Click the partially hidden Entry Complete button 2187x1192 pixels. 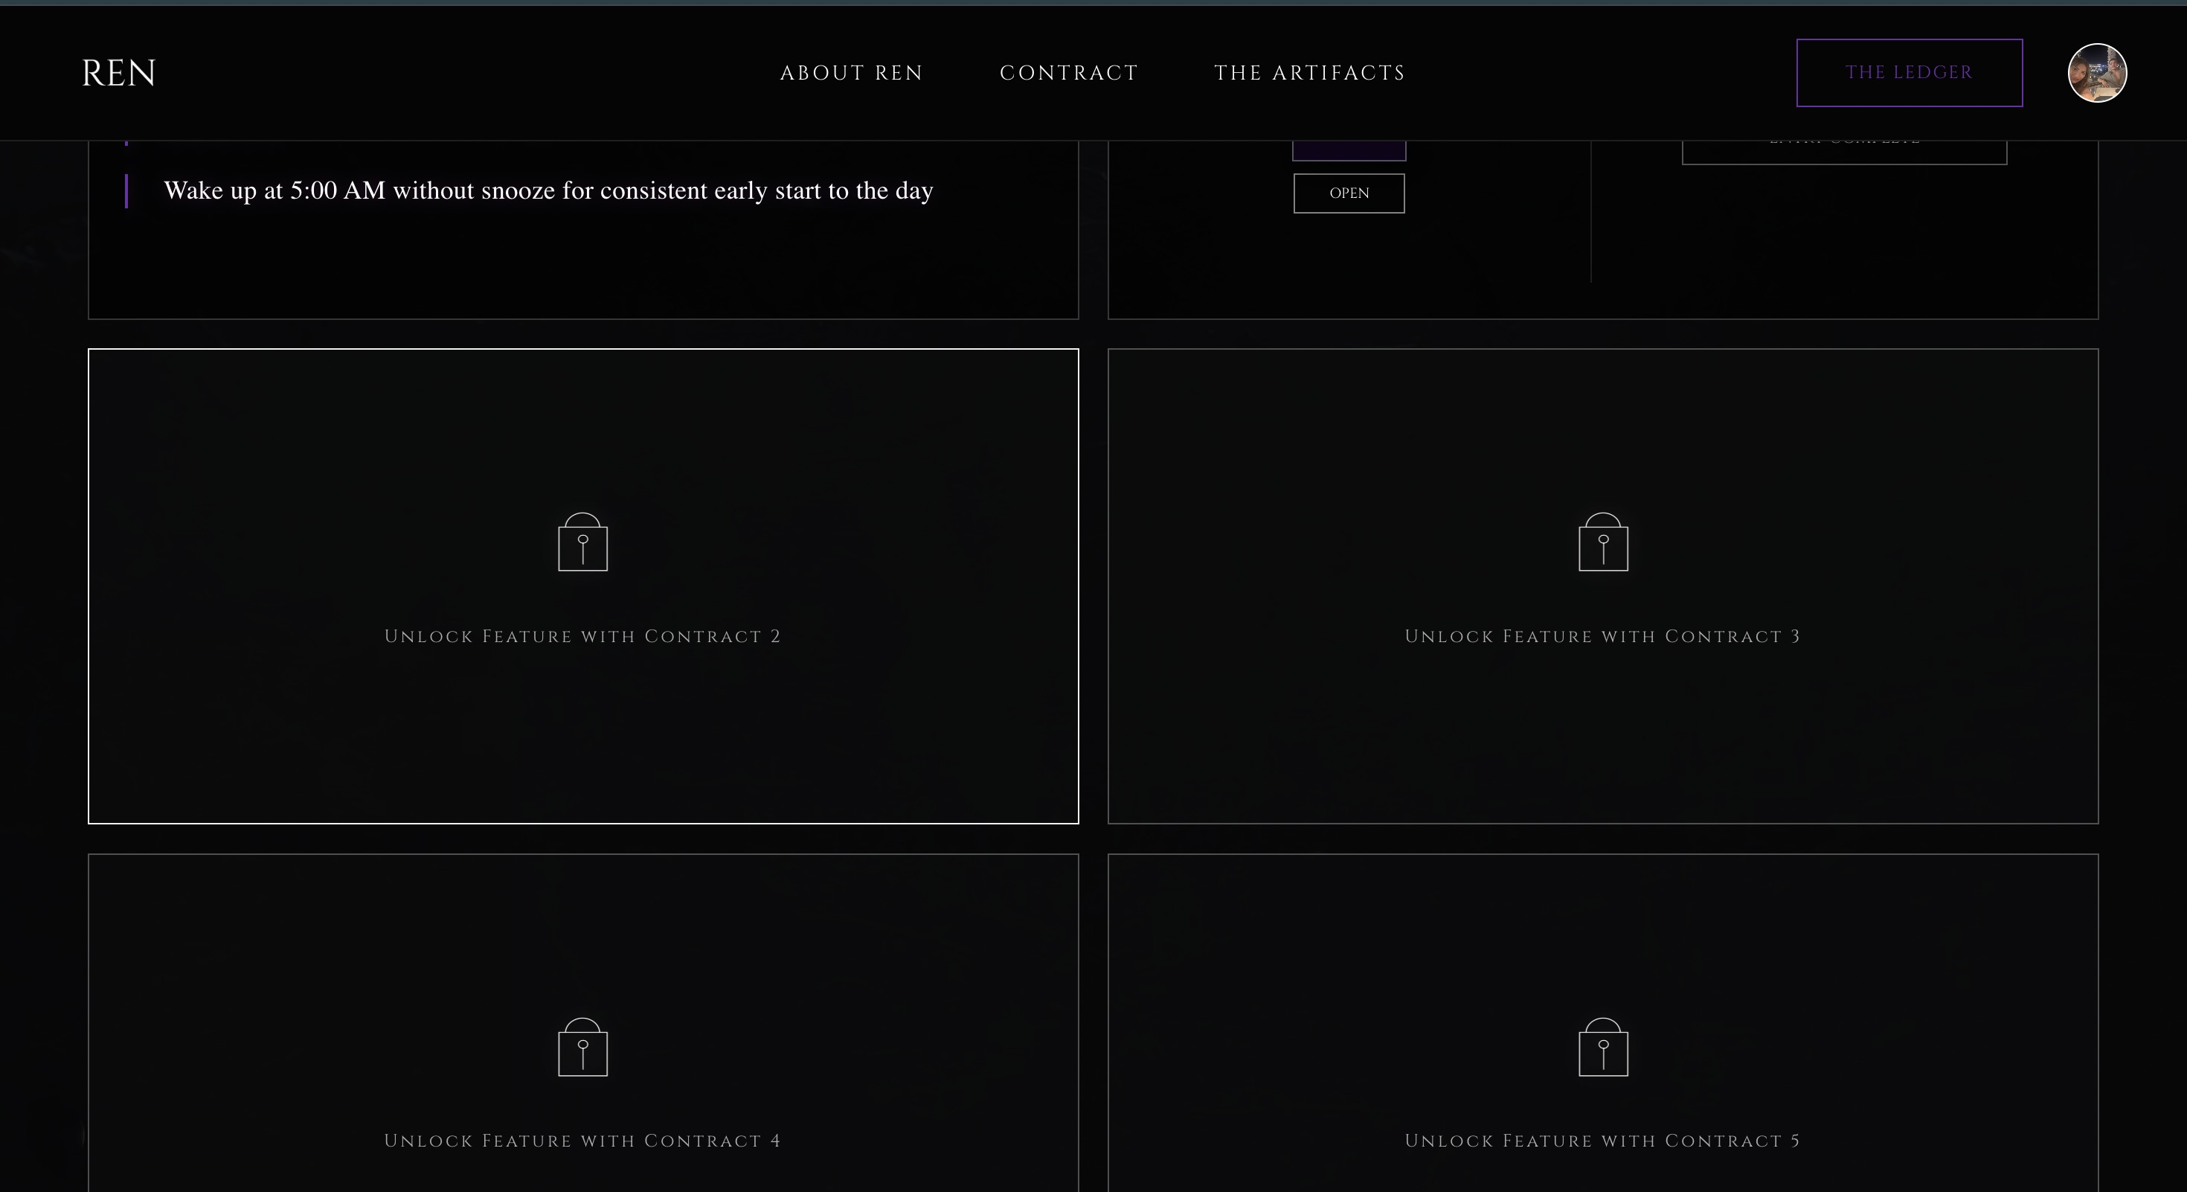(x=1844, y=152)
